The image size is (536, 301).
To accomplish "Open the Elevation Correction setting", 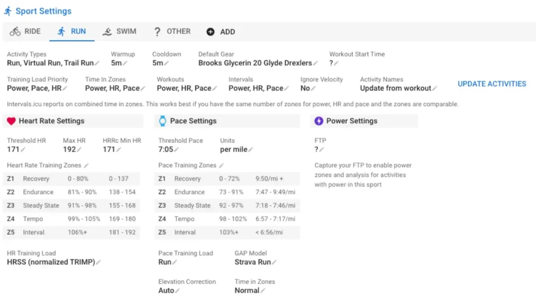I will tap(178, 290).
